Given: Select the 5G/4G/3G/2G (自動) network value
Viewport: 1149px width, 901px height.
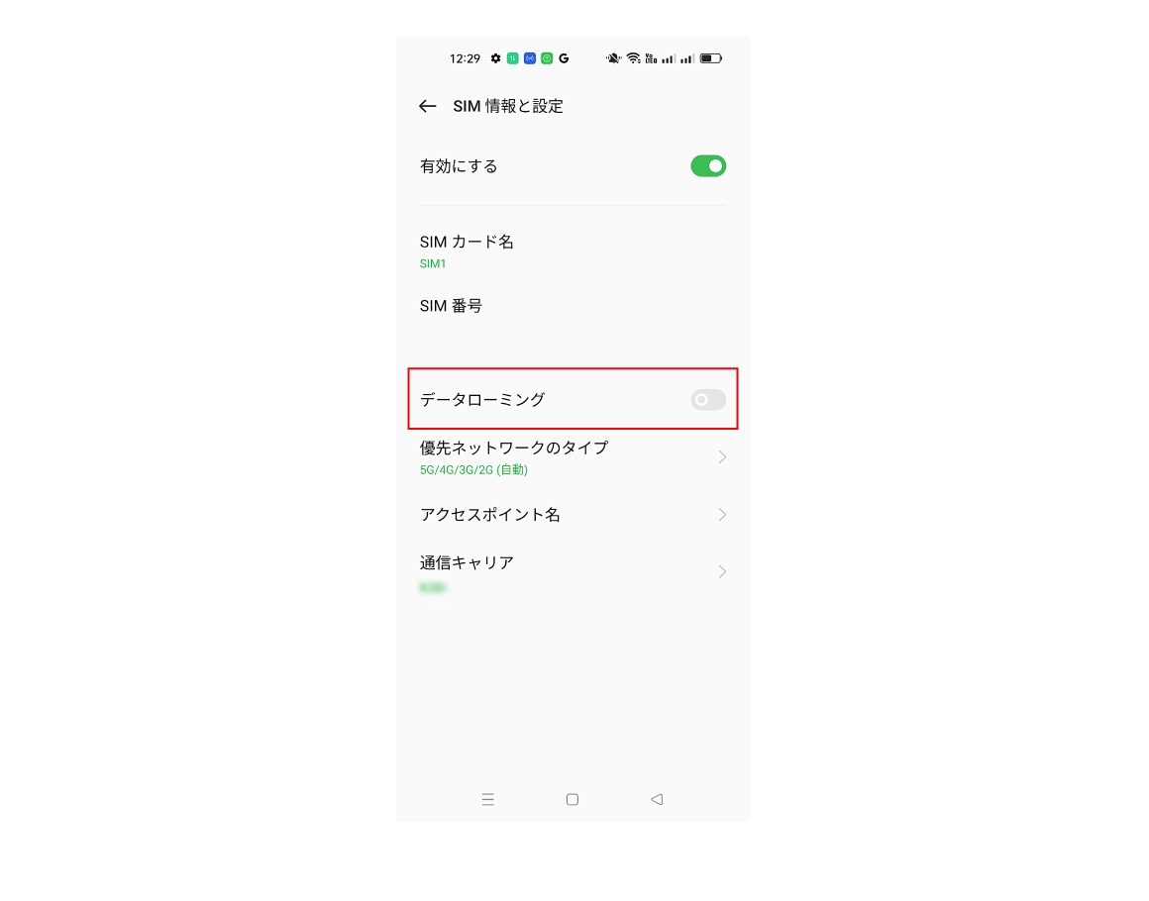Looking at the screenshot, I should click(473, 469).
